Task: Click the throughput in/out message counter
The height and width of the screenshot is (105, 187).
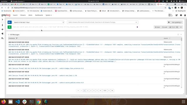Action: pyautogui.click(x=170, y=15)
